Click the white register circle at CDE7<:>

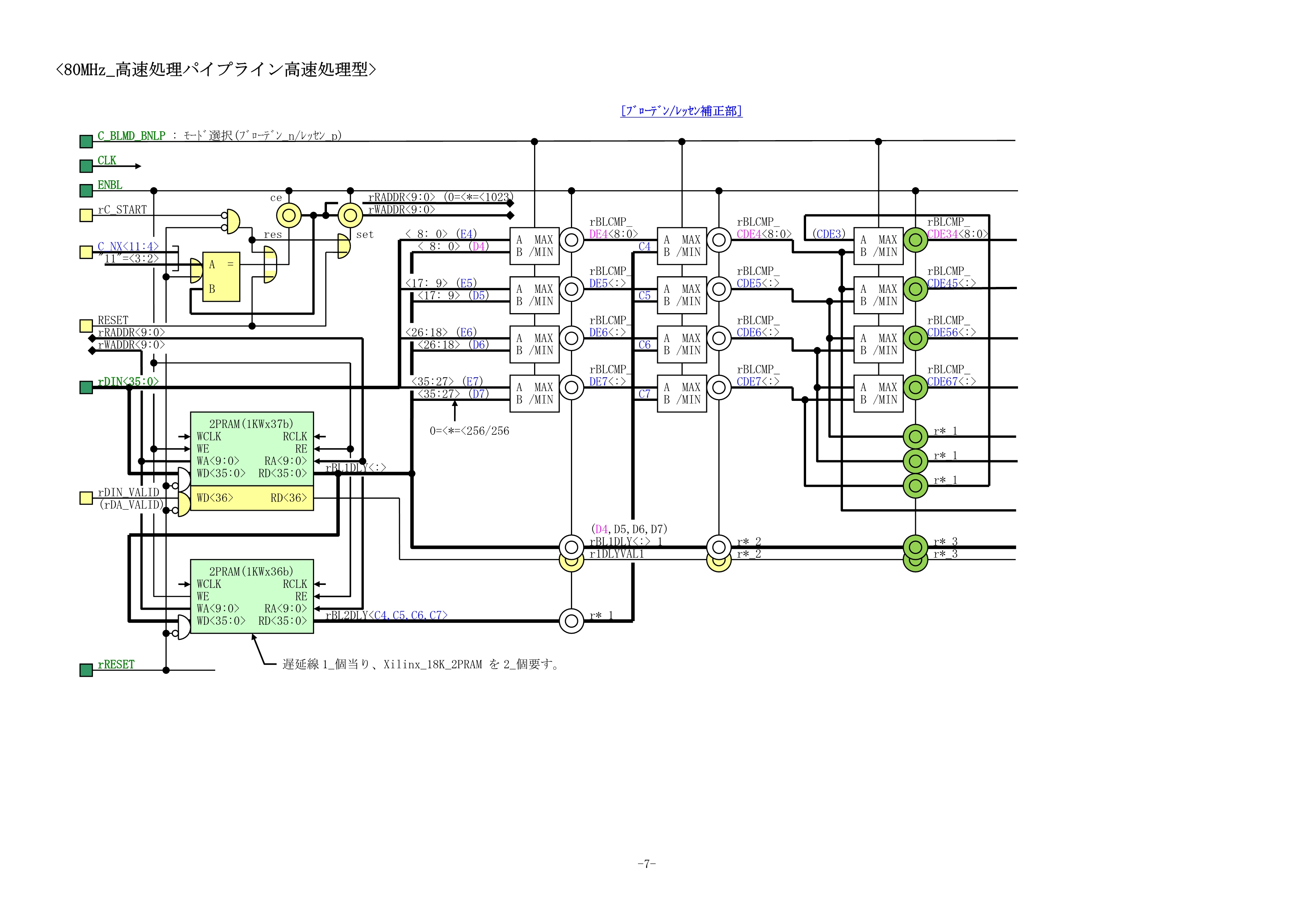pos(719,388)
